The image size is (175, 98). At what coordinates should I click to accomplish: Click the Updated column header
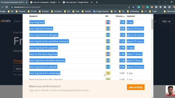tap(131, 16)
